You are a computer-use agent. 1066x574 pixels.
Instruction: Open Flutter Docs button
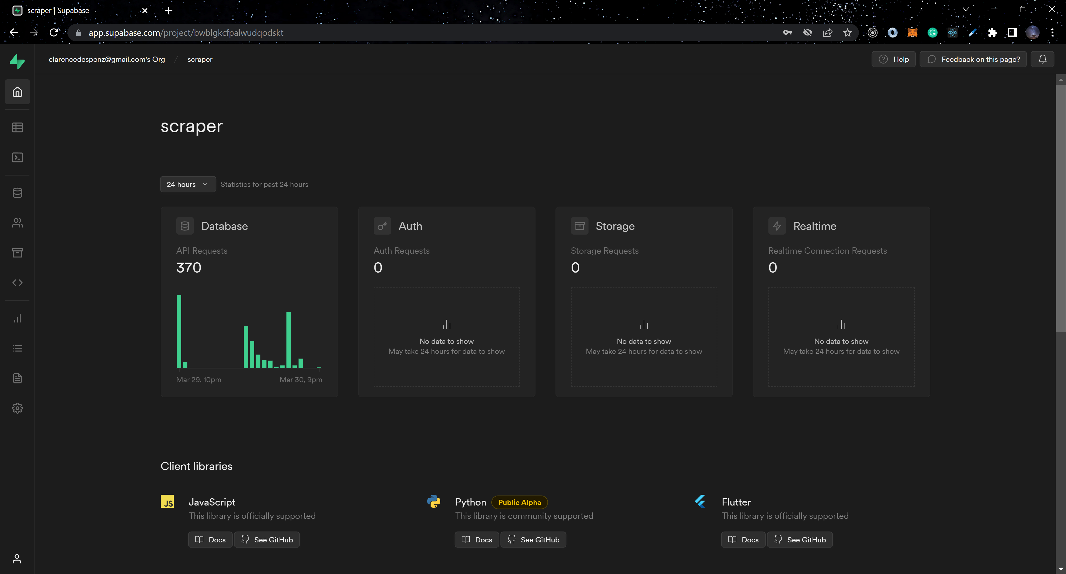tap(743, 540)
